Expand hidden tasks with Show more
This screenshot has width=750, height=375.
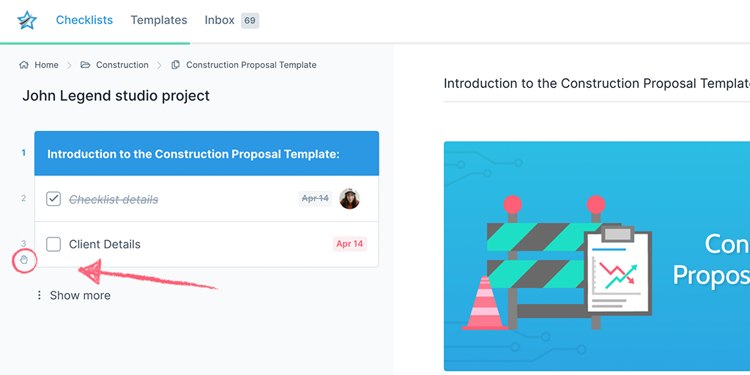[80, 296]
